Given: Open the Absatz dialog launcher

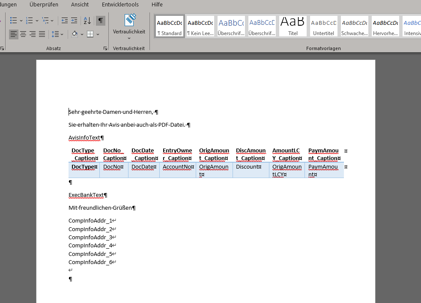Looking at the screenshot, I should (105, 48).
